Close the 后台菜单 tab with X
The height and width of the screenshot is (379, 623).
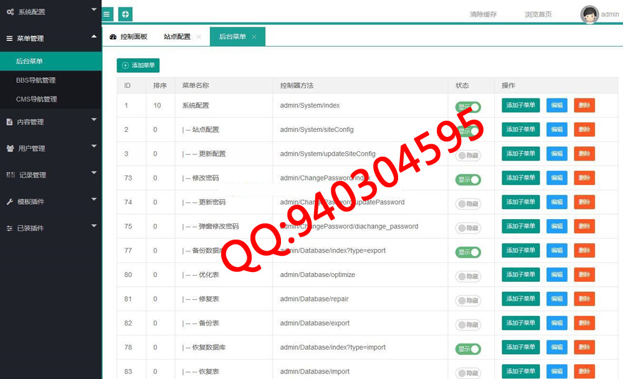pyautogui.click(x=254, y=37)
